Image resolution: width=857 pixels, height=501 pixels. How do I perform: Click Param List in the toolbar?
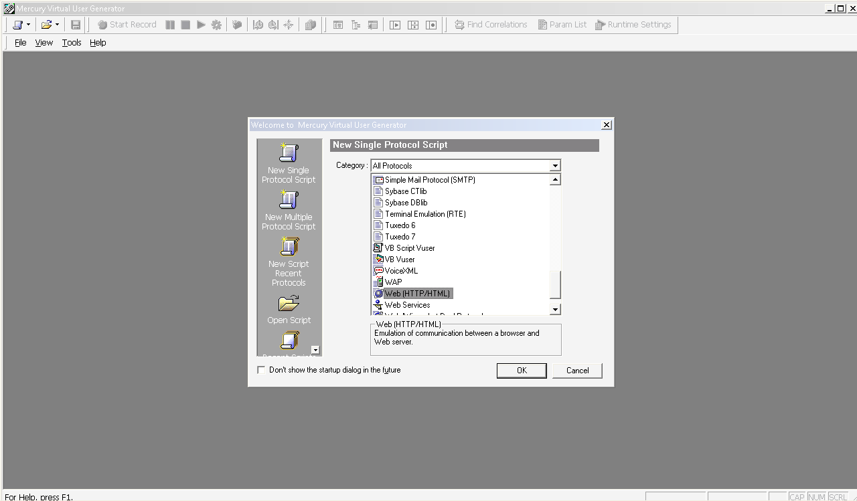pos(562,25)
